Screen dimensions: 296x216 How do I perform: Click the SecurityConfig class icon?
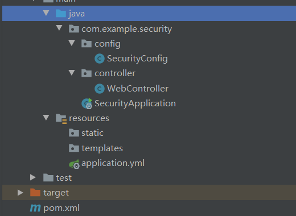[100, 59]
